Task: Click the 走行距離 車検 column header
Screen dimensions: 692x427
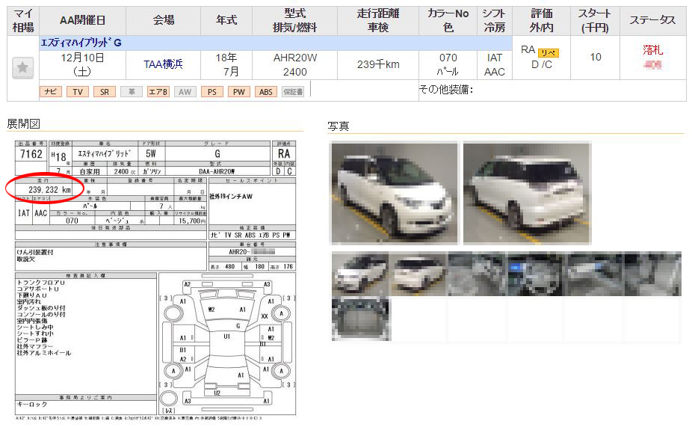Action: click(x=378, y=20)
